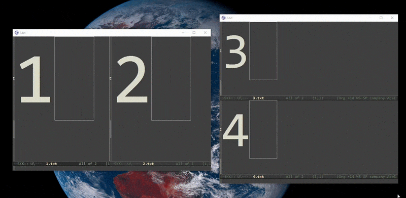Viewport: 406px width, 198px height.
Task: Click inside the window showing the large 2
Action: (x=160, y=99)
